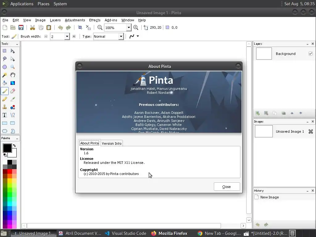The image size is (316, 237).
Task: Select the Magic Wand tool
Action: coord(4,75)
